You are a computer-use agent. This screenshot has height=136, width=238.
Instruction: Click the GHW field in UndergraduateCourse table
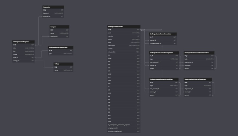[x=124, y=58]
